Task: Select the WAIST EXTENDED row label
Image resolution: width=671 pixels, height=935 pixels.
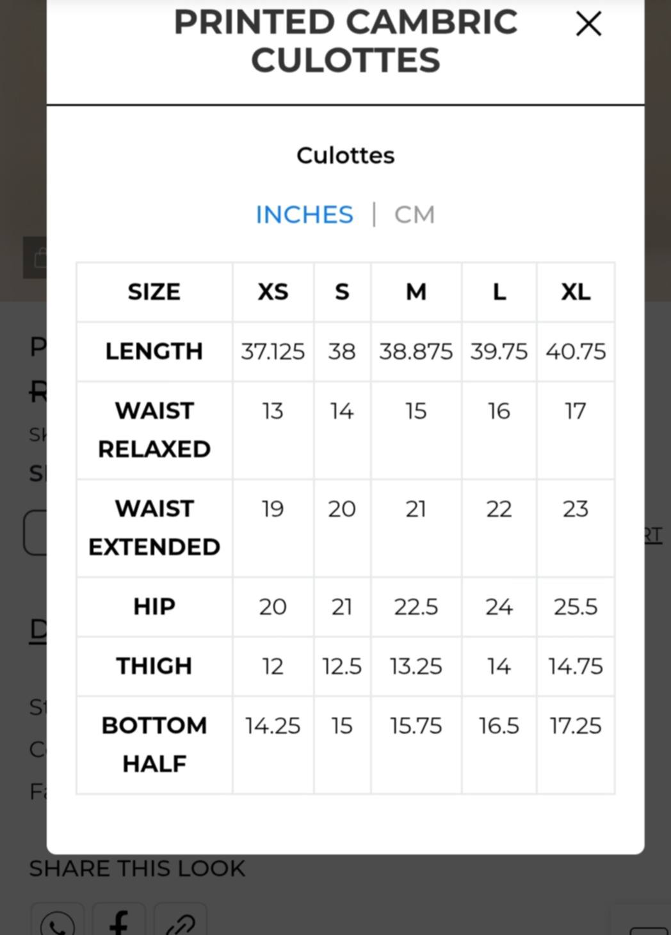Action: click(154, 527)
